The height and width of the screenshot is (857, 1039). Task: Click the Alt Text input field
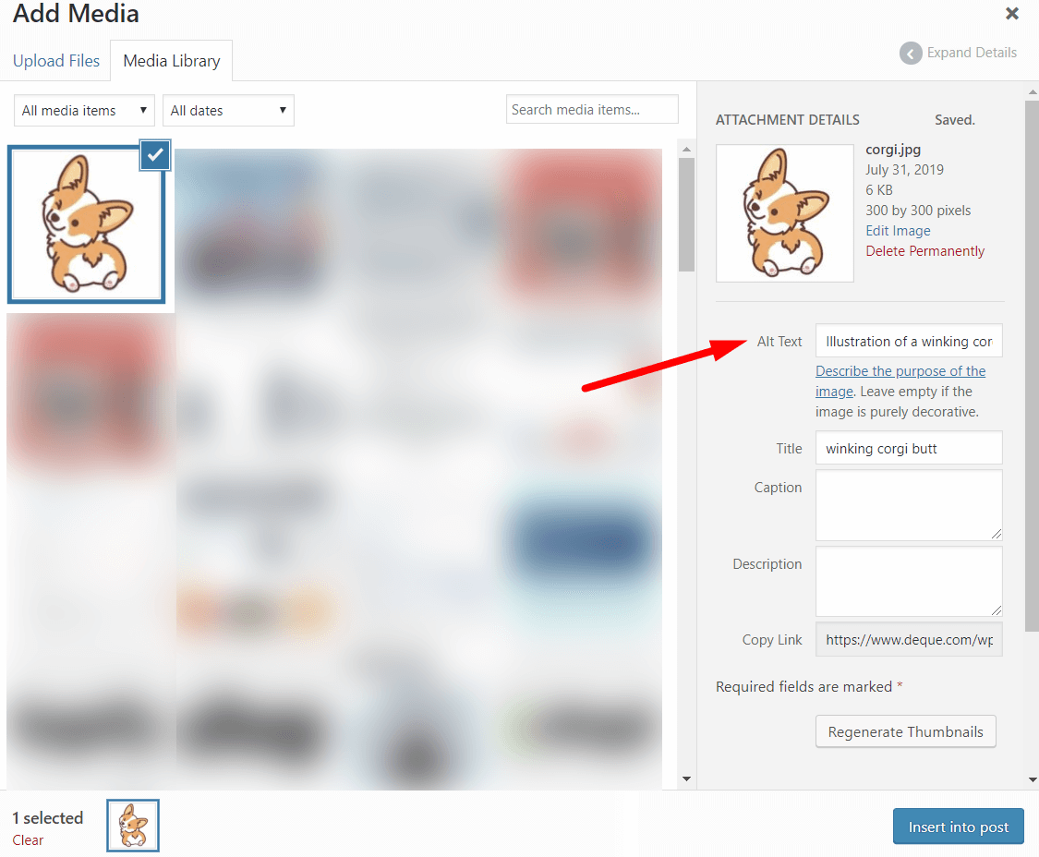tap(909, 341)
